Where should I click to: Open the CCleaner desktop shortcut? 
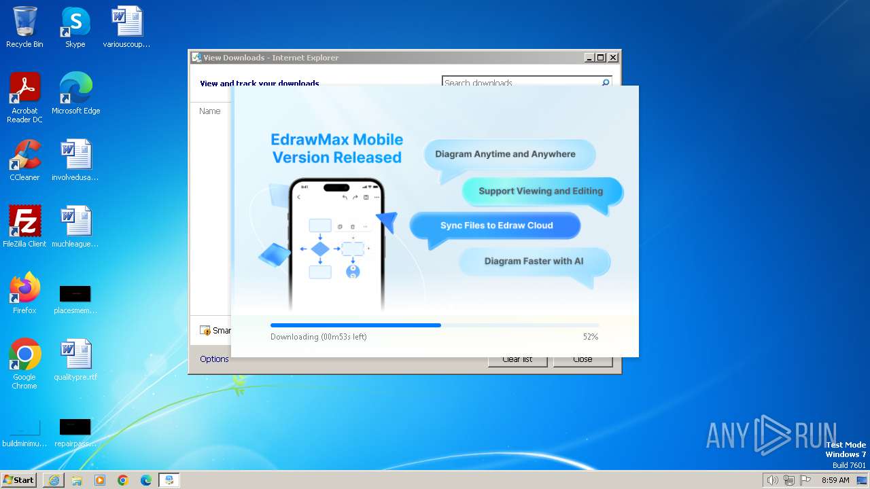24,160
